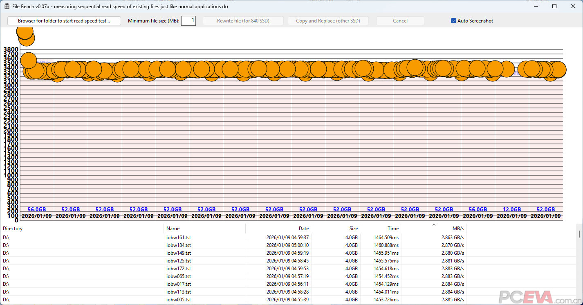Sort files by Size column header
Image resolution: width=583 pixels, height=305 pixels.
tap(335, 229)
